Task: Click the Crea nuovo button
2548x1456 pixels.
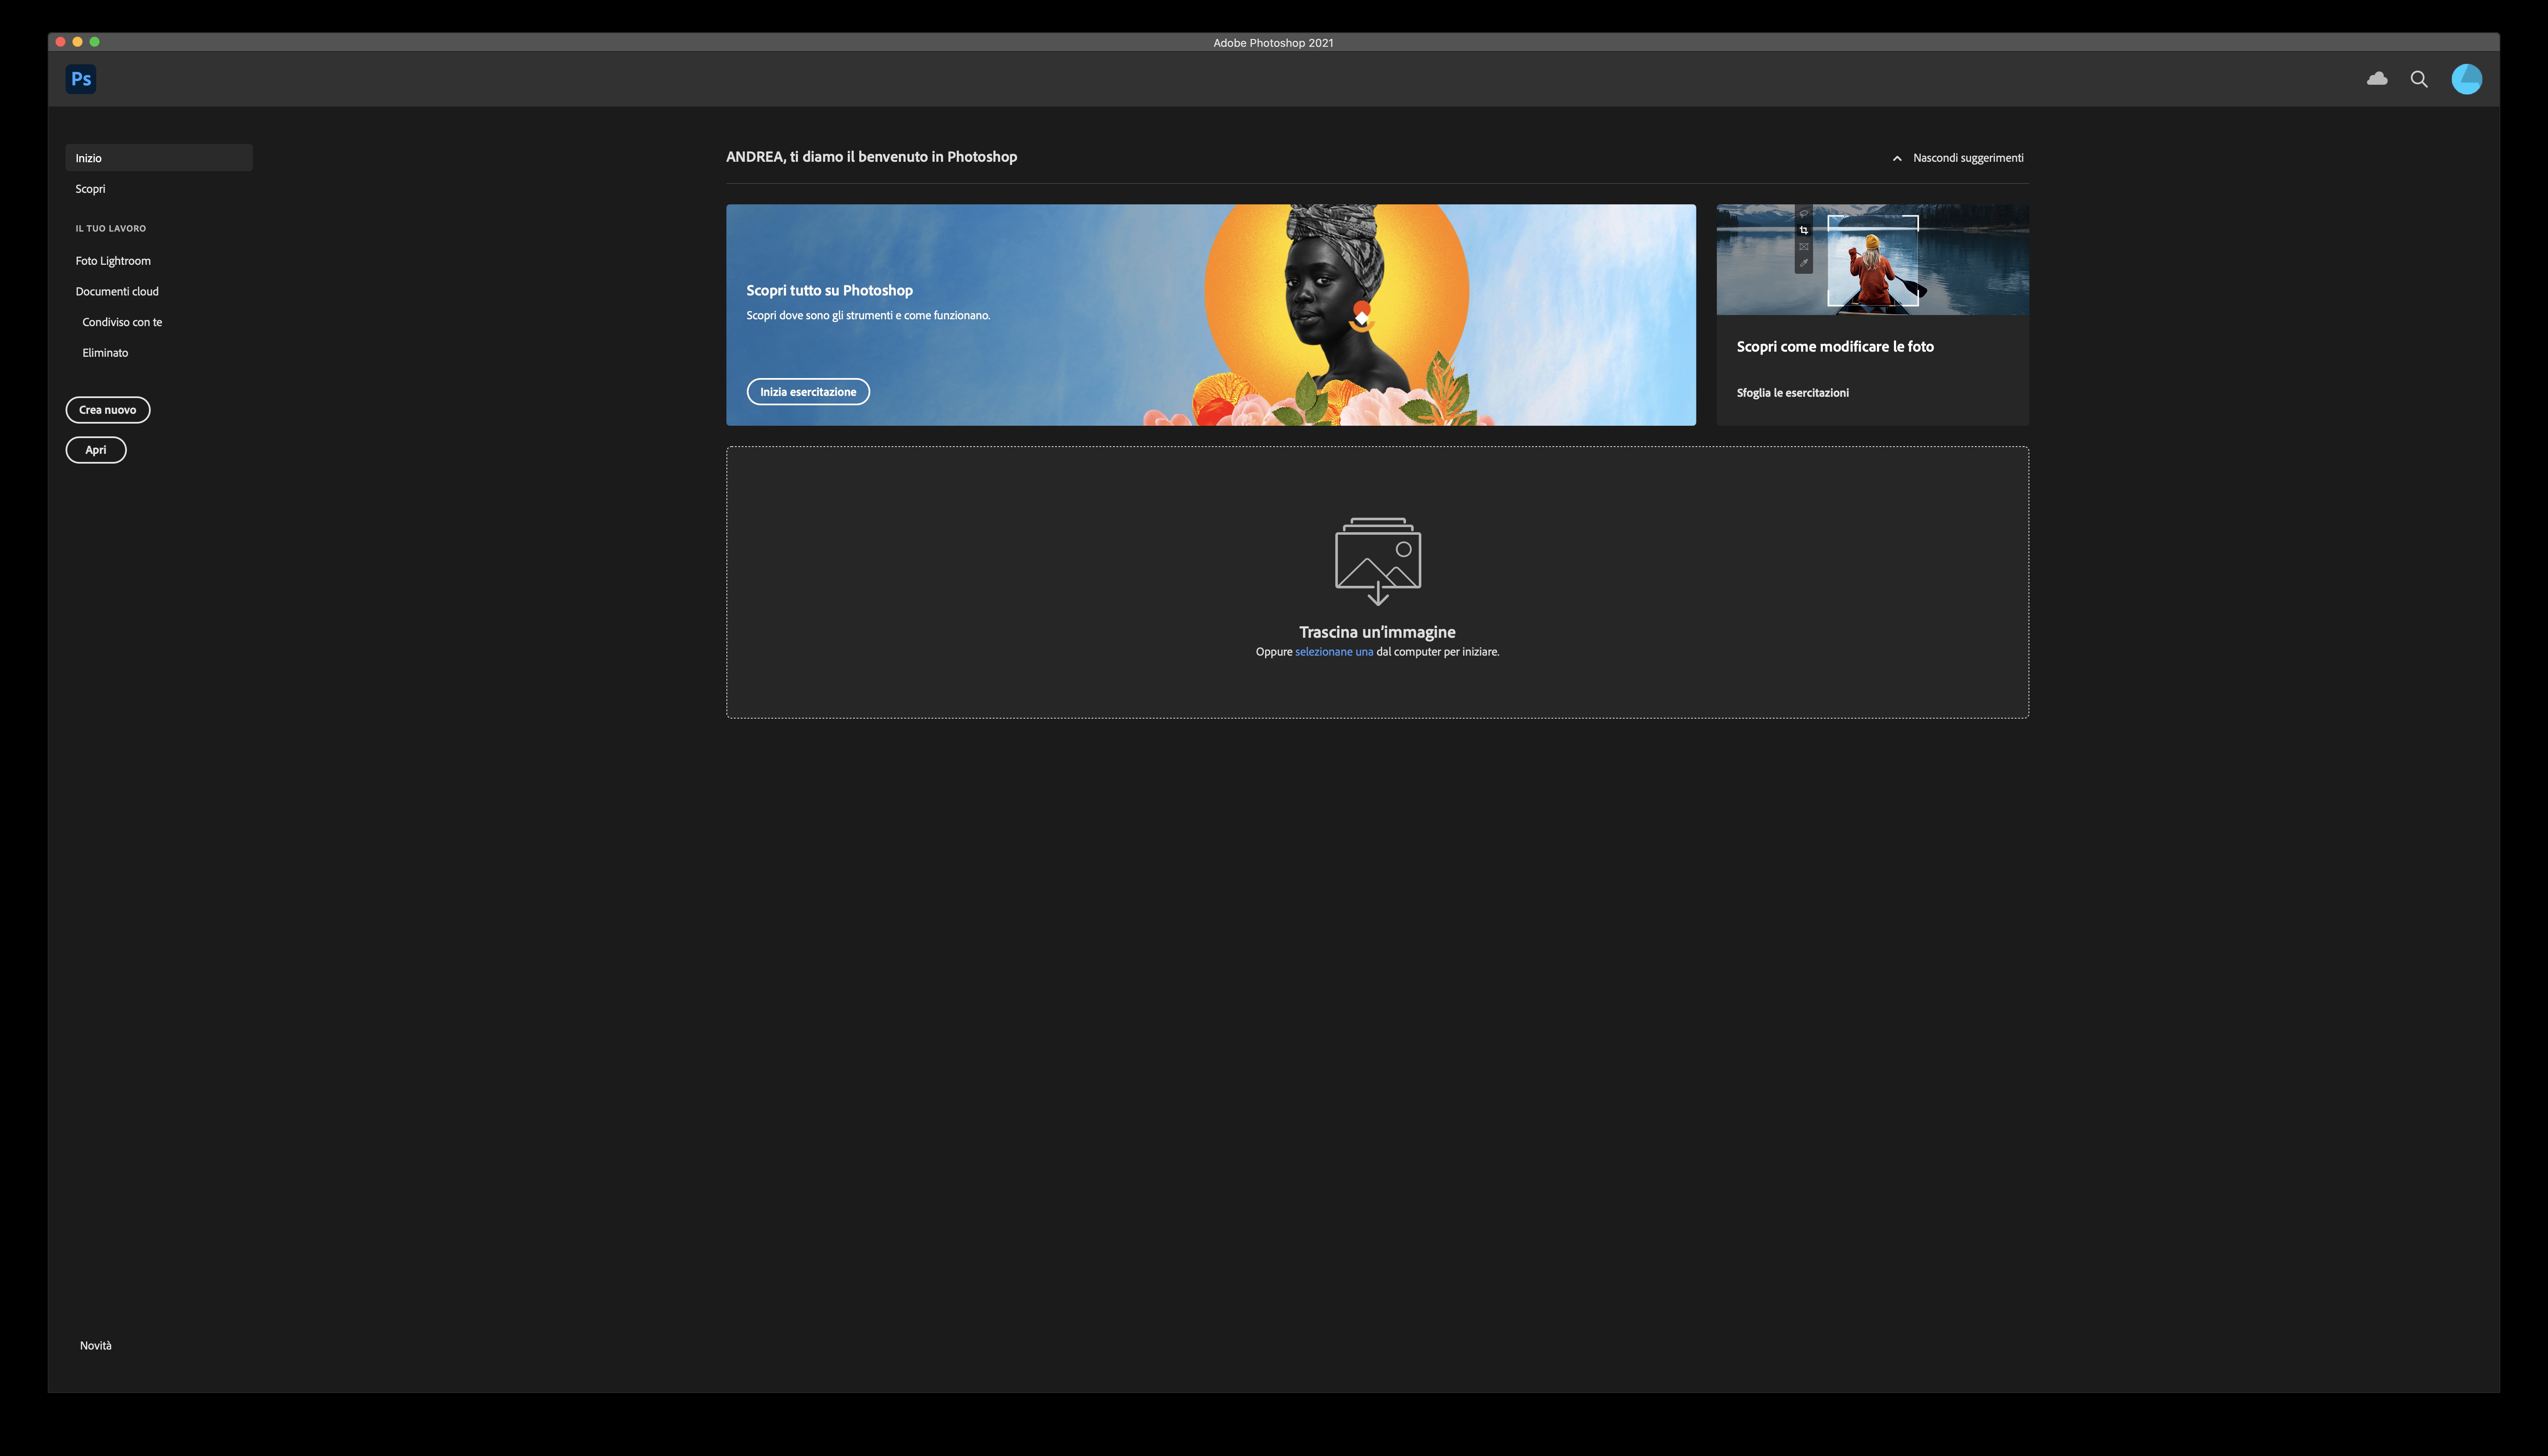Action: pyautogui.click(x=107, y=409)
